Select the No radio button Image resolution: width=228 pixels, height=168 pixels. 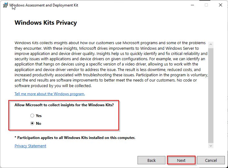(32, 124)
